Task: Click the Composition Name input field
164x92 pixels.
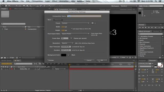Action: [84, 16]
